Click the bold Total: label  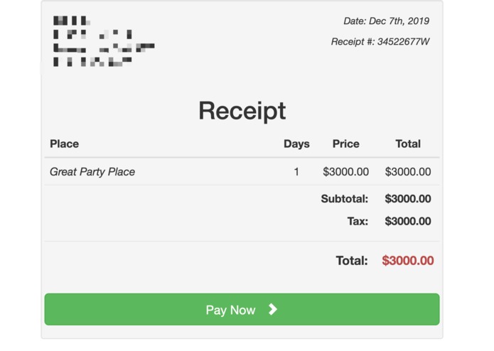pos(352,261)
